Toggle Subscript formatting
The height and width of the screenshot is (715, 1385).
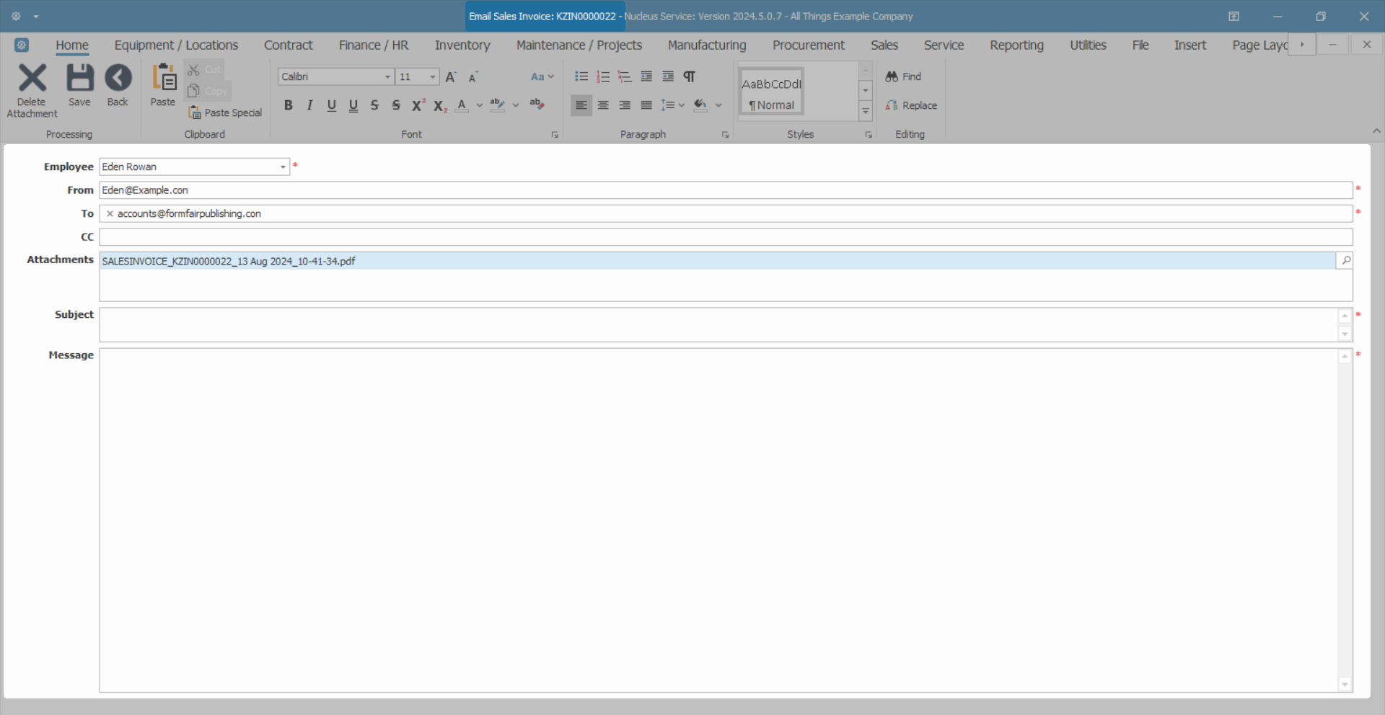click(440, 106)
